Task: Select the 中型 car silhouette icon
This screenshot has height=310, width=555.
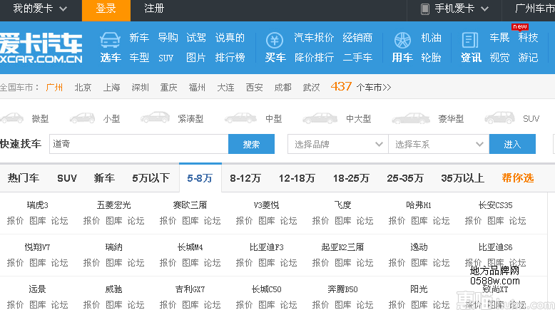Action: 240,118
